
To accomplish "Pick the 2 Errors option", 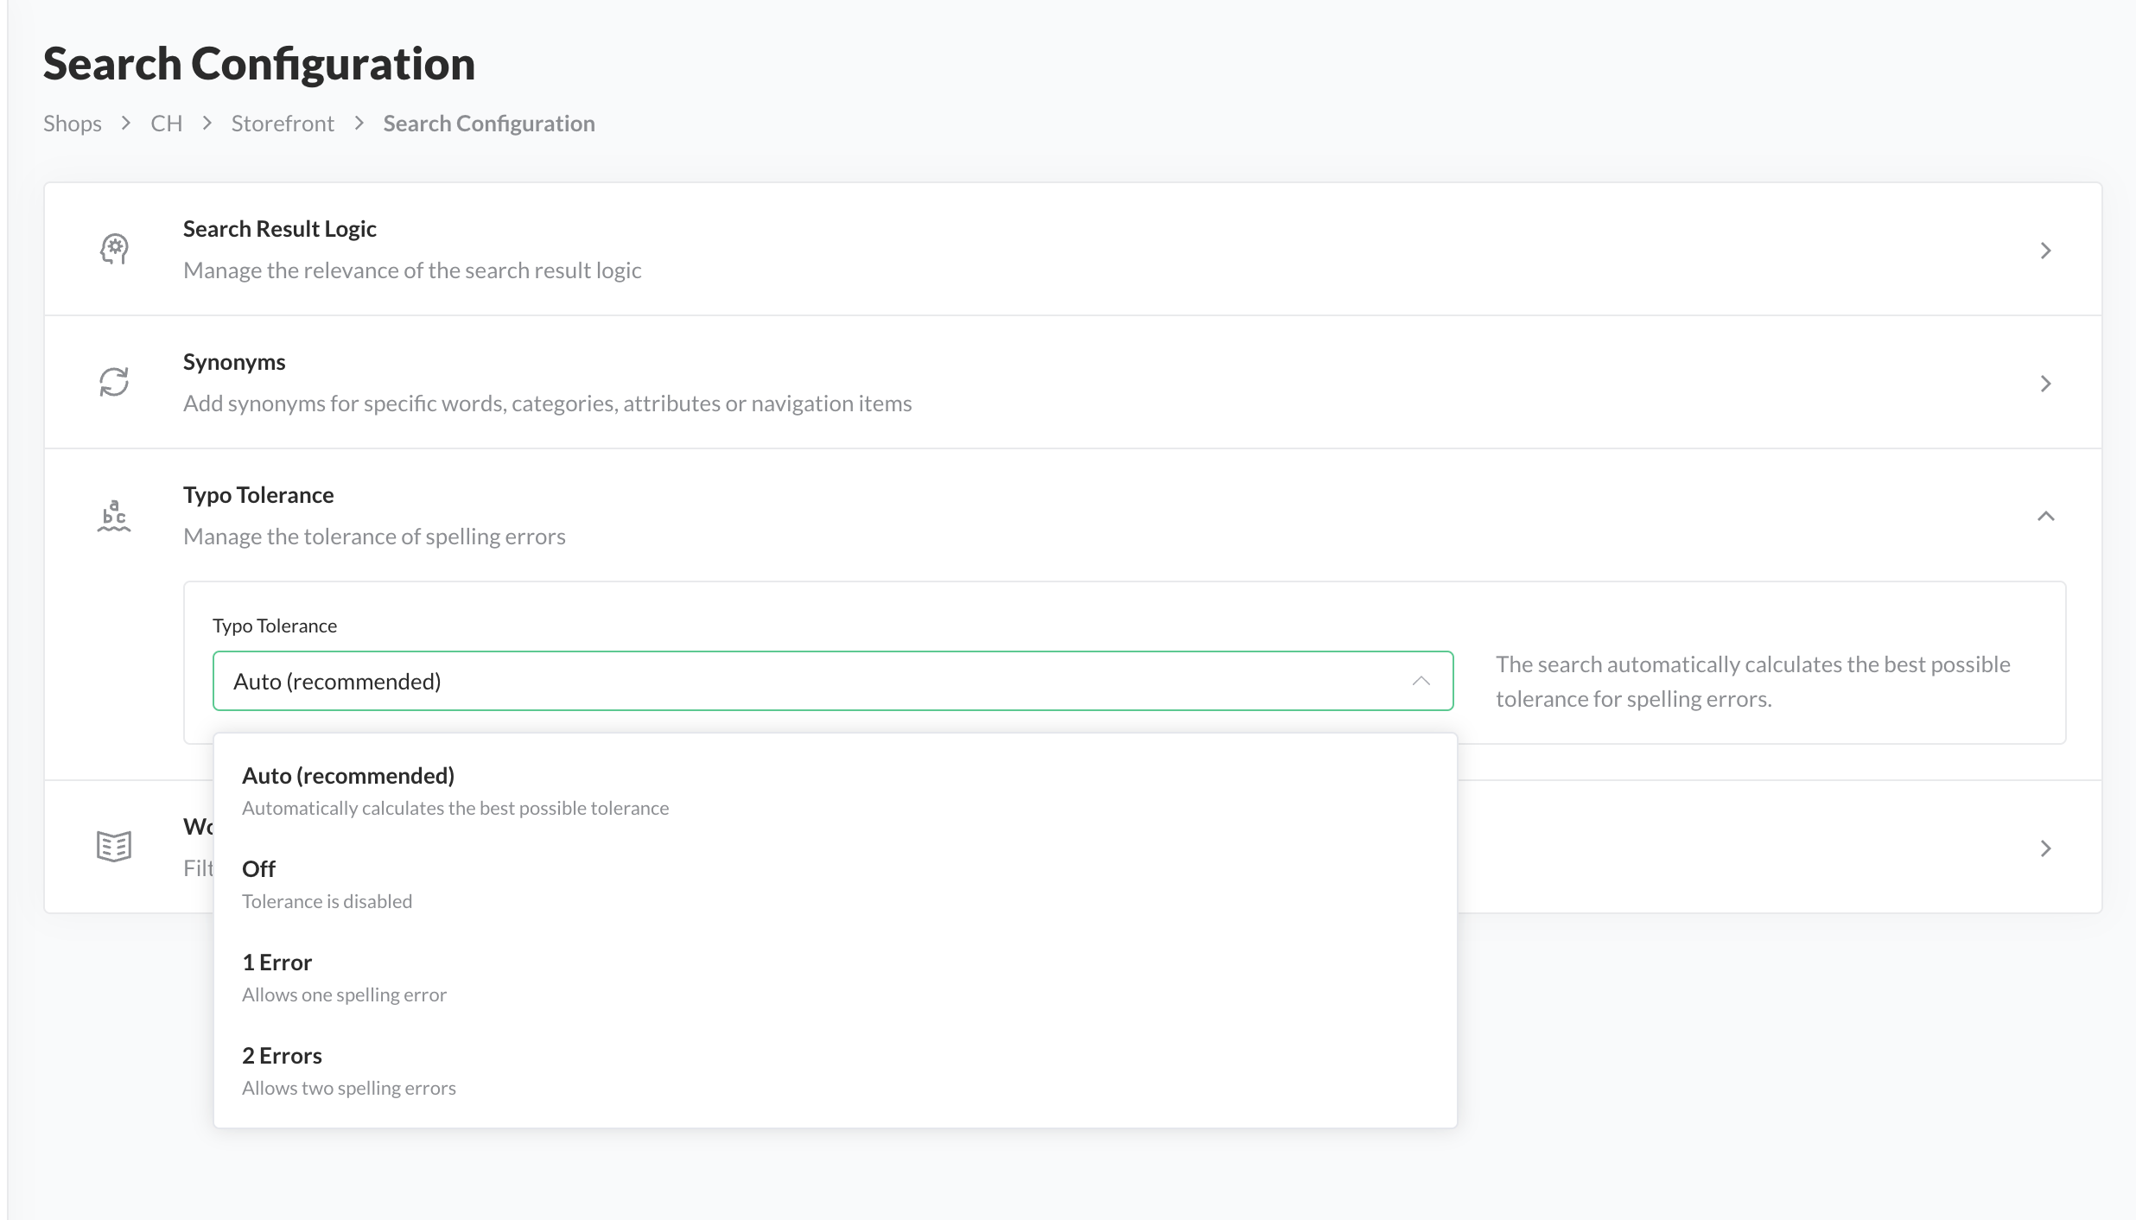I will pos(282,1056).
